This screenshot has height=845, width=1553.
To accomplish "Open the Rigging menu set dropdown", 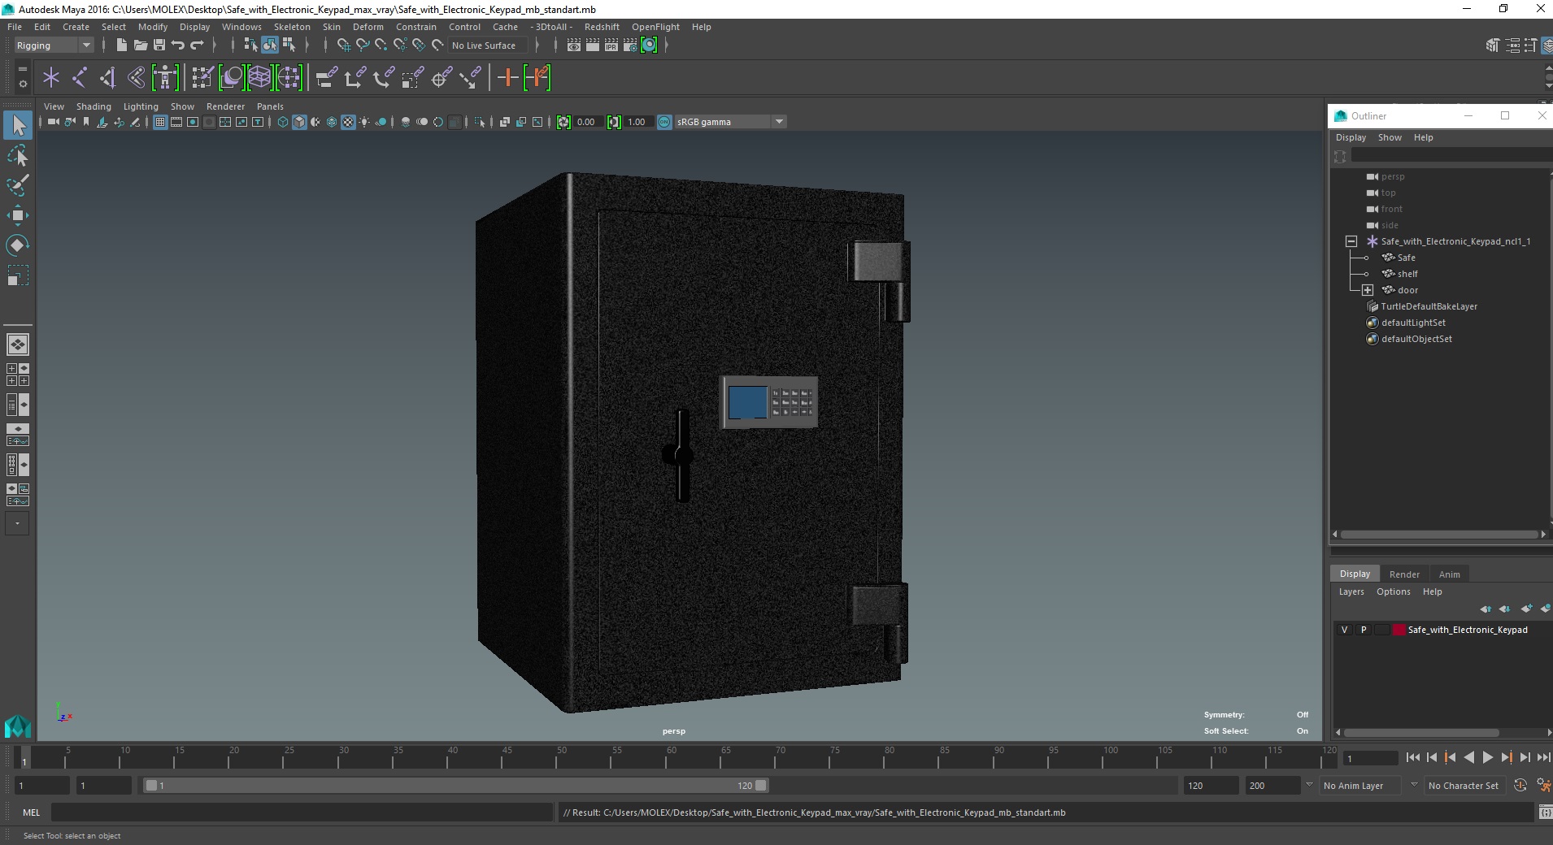I will [x=54, y=45].
